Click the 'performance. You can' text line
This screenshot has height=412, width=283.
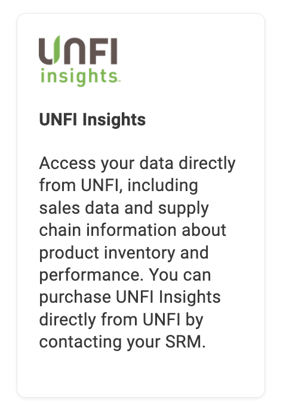(125, 275)
